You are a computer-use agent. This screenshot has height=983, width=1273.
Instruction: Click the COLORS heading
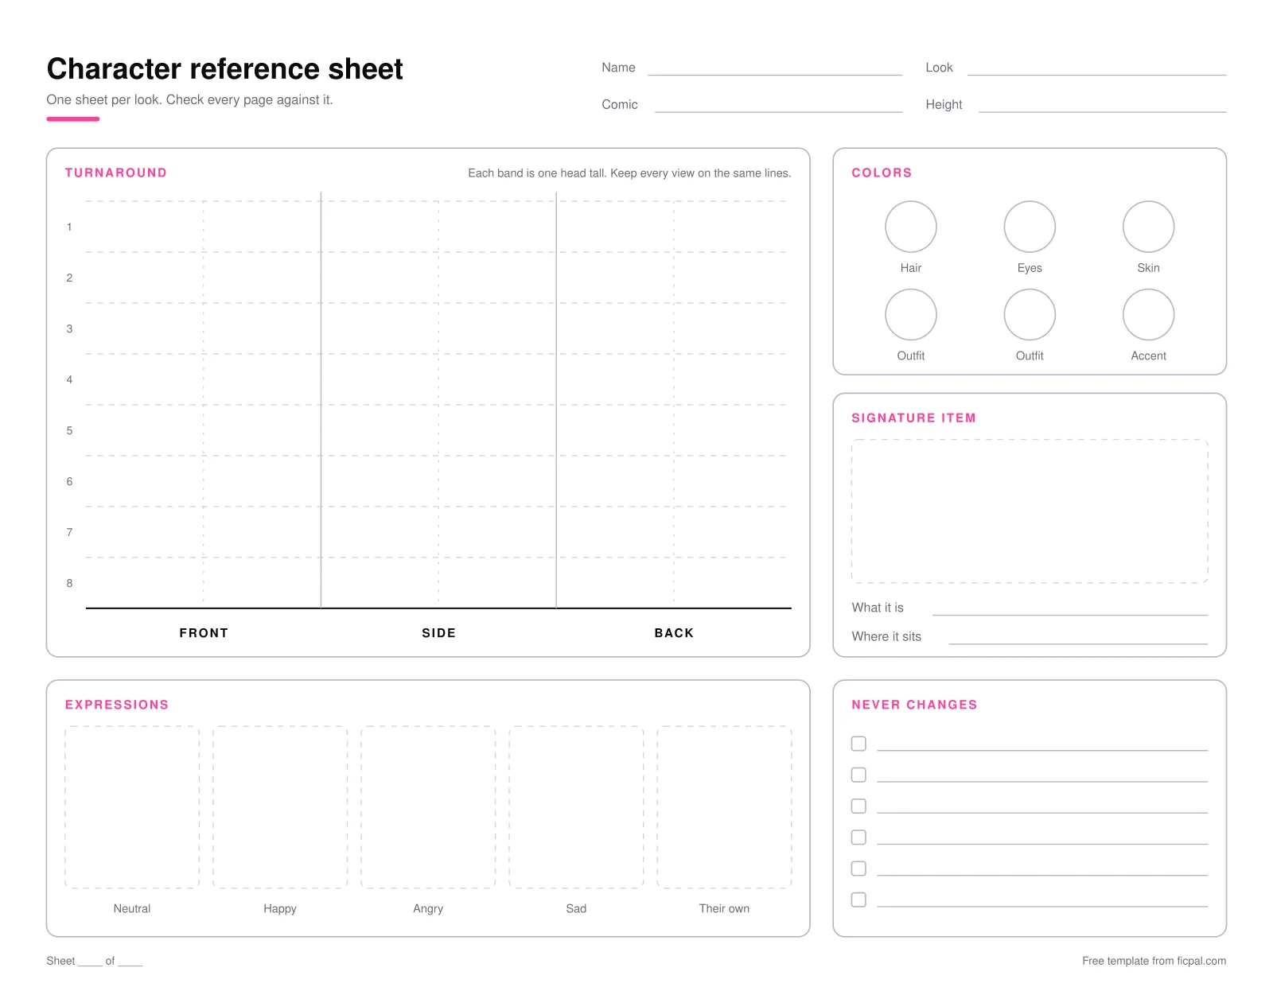click(882, 173)
